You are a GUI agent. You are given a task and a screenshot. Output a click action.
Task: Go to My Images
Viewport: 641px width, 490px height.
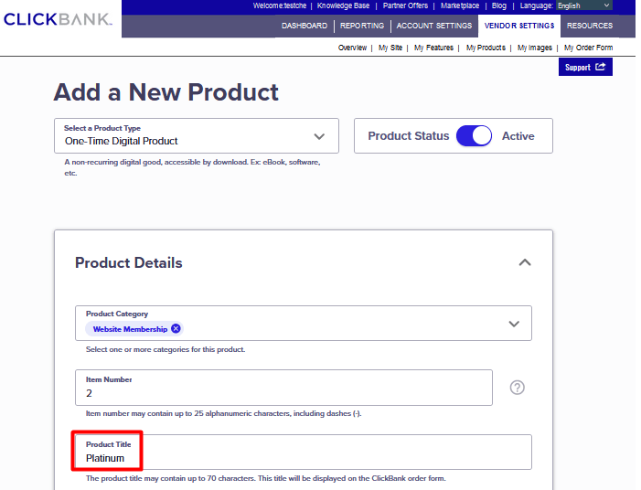point(534,48)
